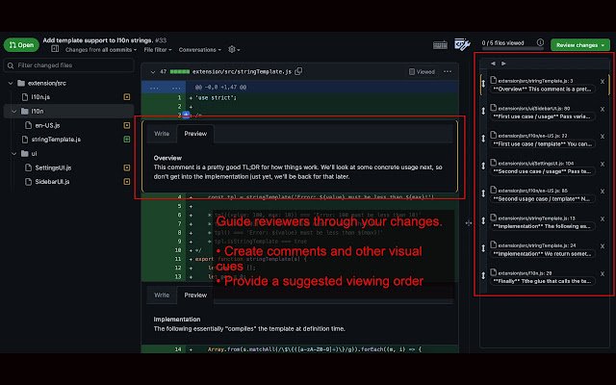Open the File filter dropdown
The height and width of the screenshot is (385, 616).
[x=158, y=50]
